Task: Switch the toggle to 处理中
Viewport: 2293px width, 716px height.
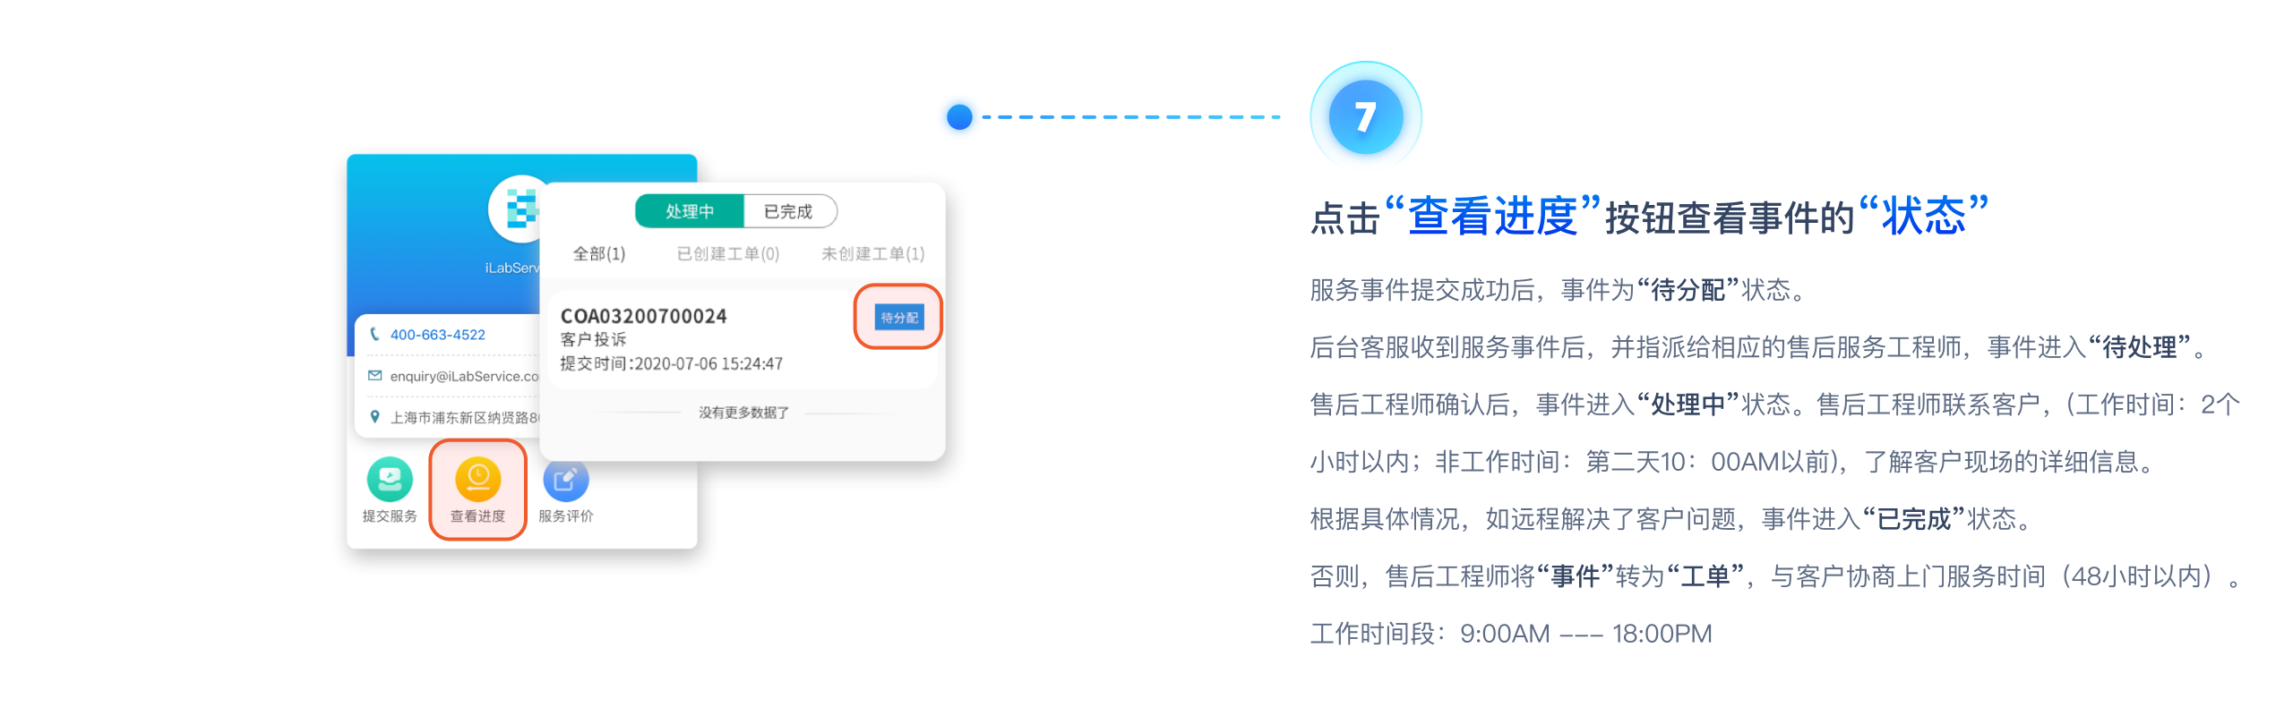Action: [x=690, y=211]
